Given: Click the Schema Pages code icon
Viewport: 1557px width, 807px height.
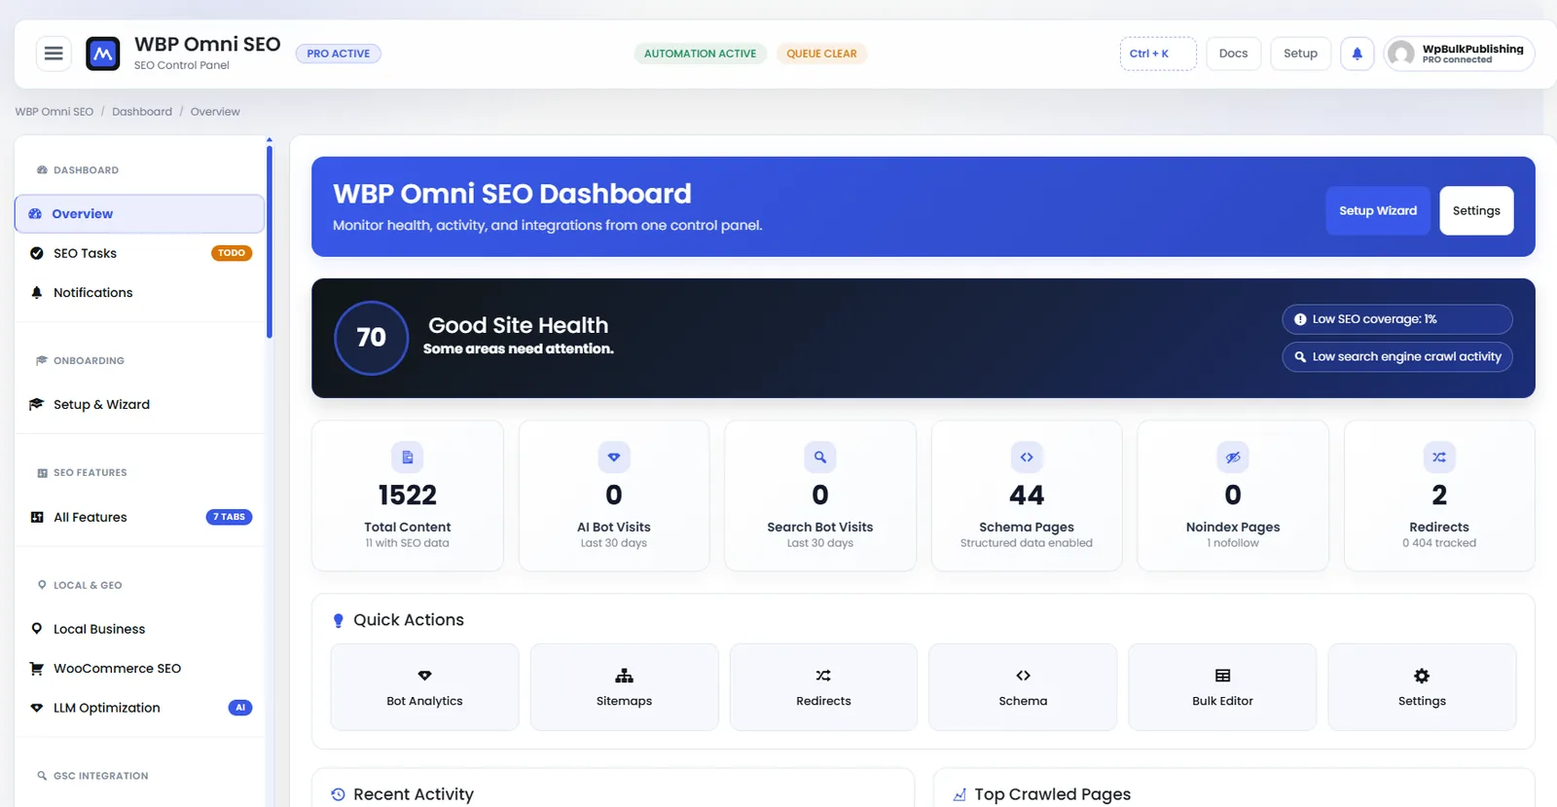Looking at the screenshot, I should pos(1027,457).
